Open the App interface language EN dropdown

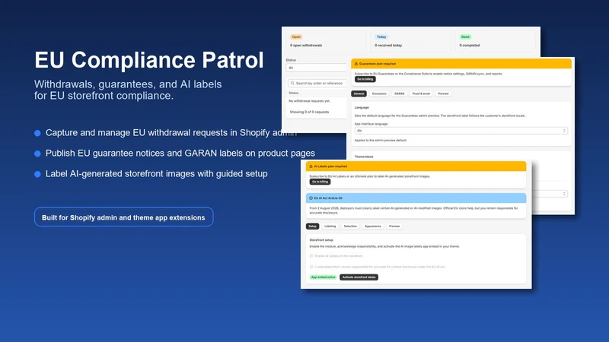click(x=461, y=131)
